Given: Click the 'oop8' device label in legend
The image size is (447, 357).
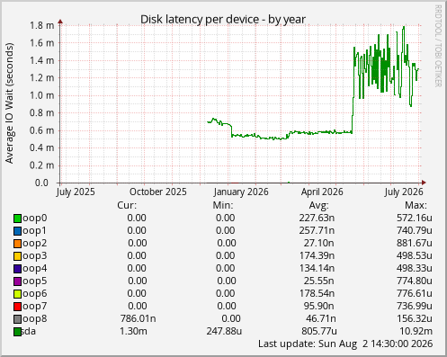Looking at the screenshot, I should pyautogui.click(x=34, y=319).
